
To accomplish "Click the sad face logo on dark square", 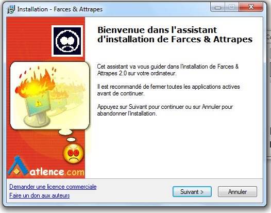I will [x=67, y=41].
